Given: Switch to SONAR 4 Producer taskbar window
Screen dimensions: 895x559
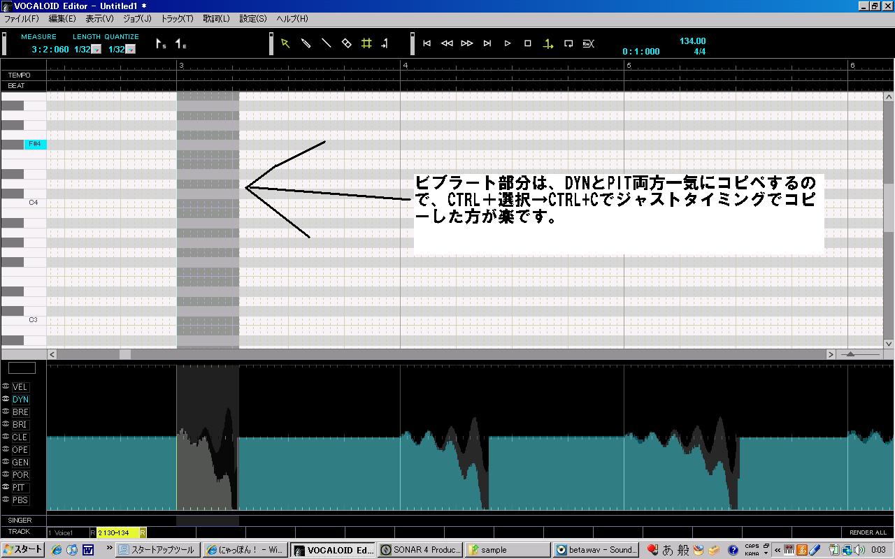Looking at the screenshot, I should (x=420, y=550).
